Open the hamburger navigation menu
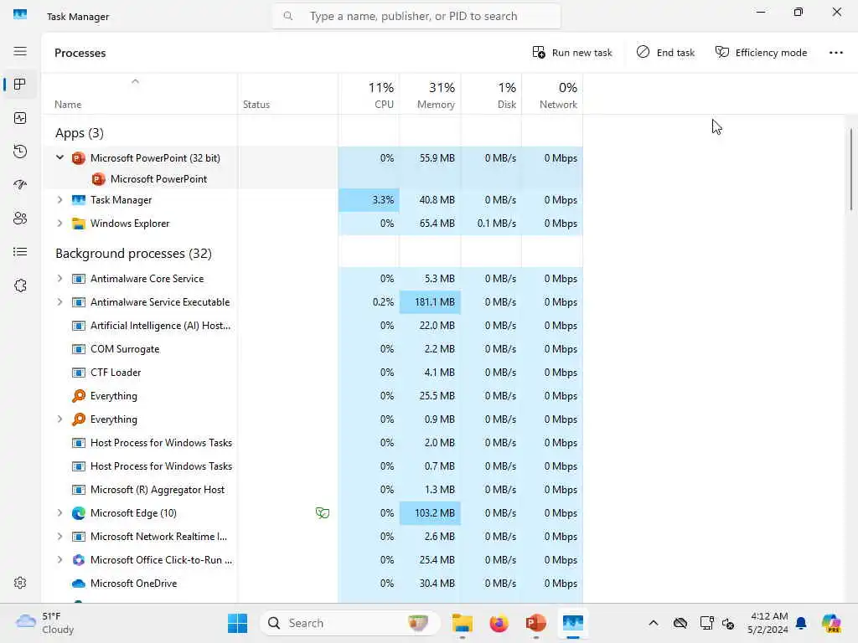The height and width of the screenshot is (643, 858). (x=20, y=51)
